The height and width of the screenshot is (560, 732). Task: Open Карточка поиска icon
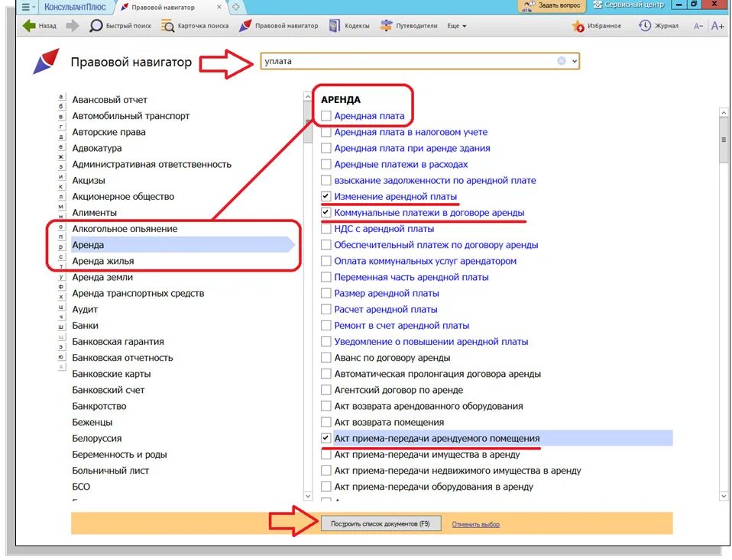(x=167, y=26)
